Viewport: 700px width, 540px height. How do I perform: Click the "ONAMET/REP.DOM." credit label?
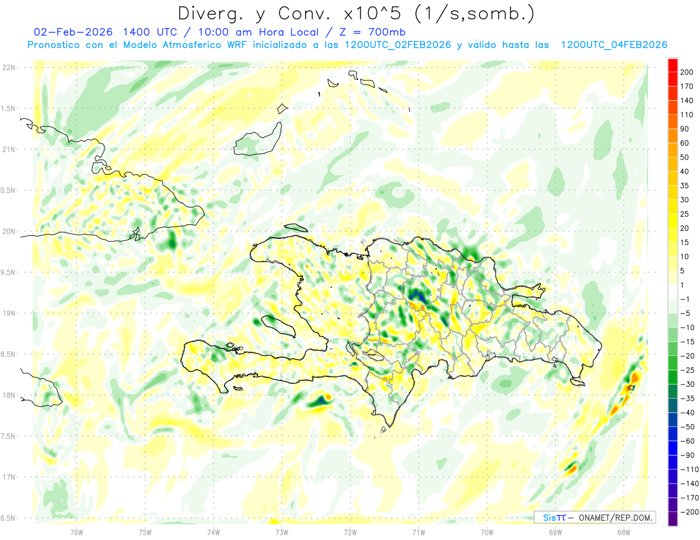tap(615, 517)
